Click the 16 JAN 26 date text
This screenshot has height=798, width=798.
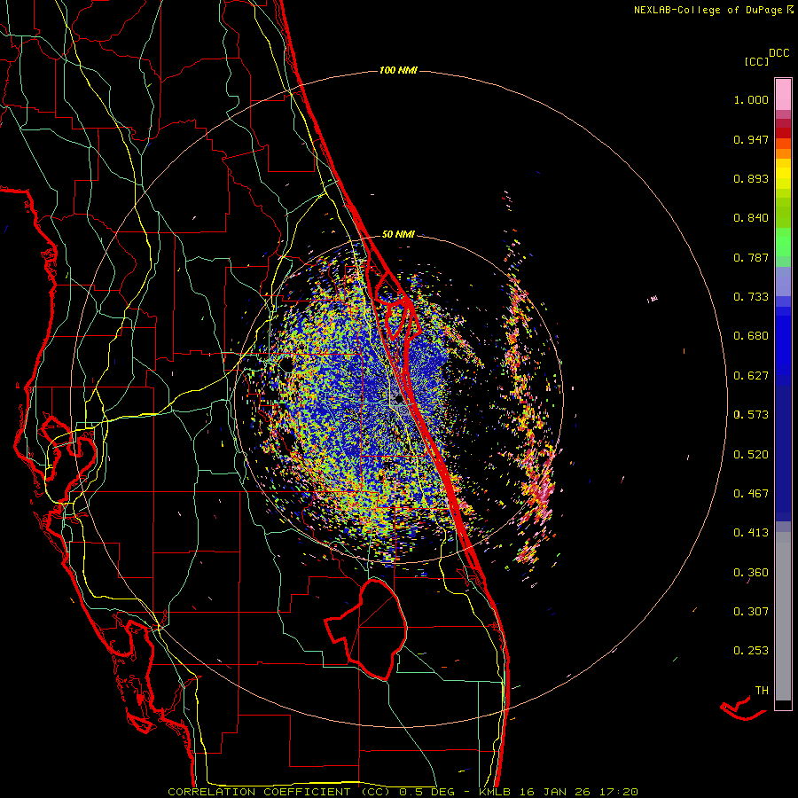tap(556, 792)
